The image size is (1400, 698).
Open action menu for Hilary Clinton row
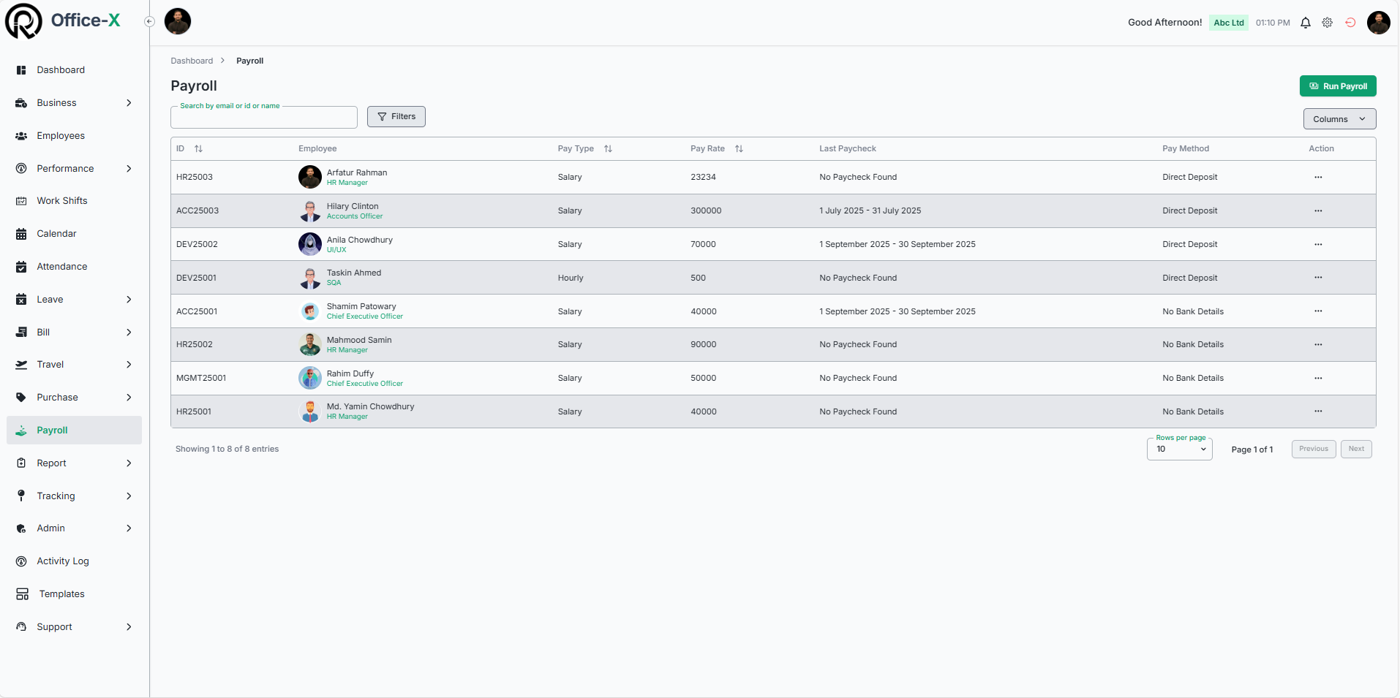1317,211
